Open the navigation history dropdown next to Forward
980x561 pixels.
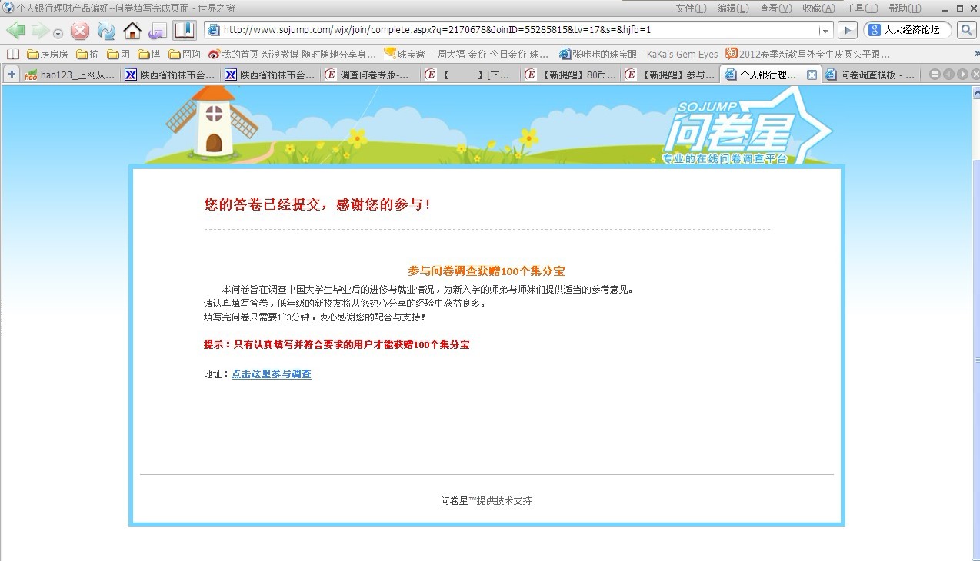[x=58, y=34]
